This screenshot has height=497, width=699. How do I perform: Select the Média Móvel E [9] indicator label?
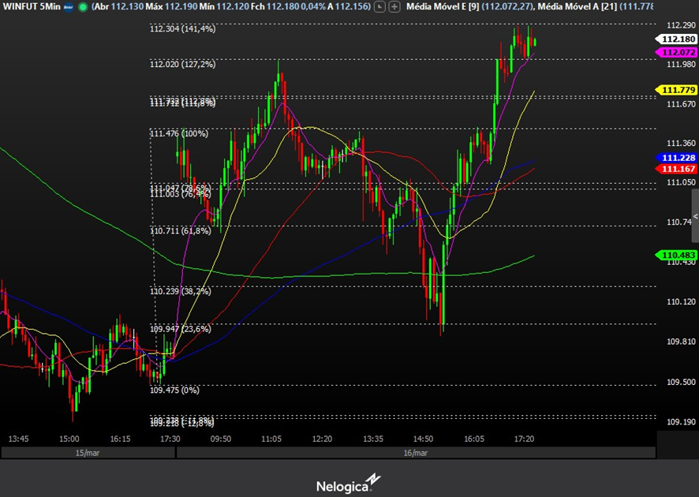[x=443, y=6]
